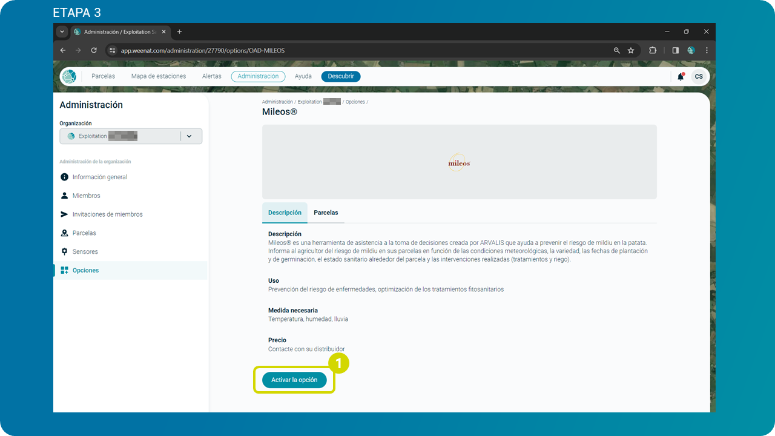
Task: Click the 'Medida necesaria' heading
Action: click(x=293, y=310)
